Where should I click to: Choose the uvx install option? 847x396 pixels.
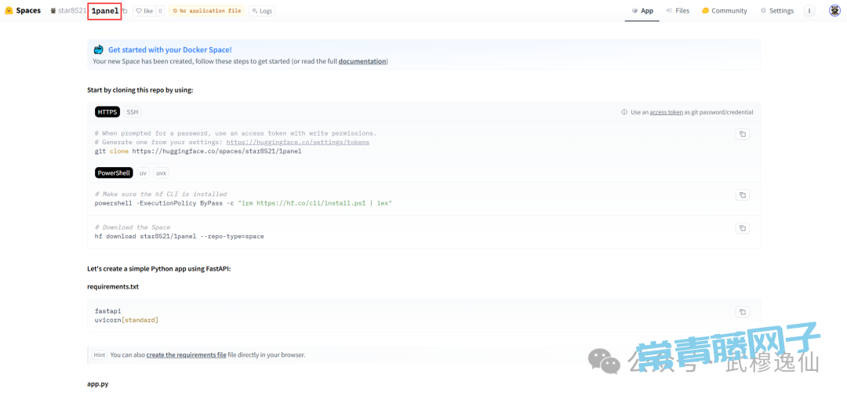click(161, 173)
